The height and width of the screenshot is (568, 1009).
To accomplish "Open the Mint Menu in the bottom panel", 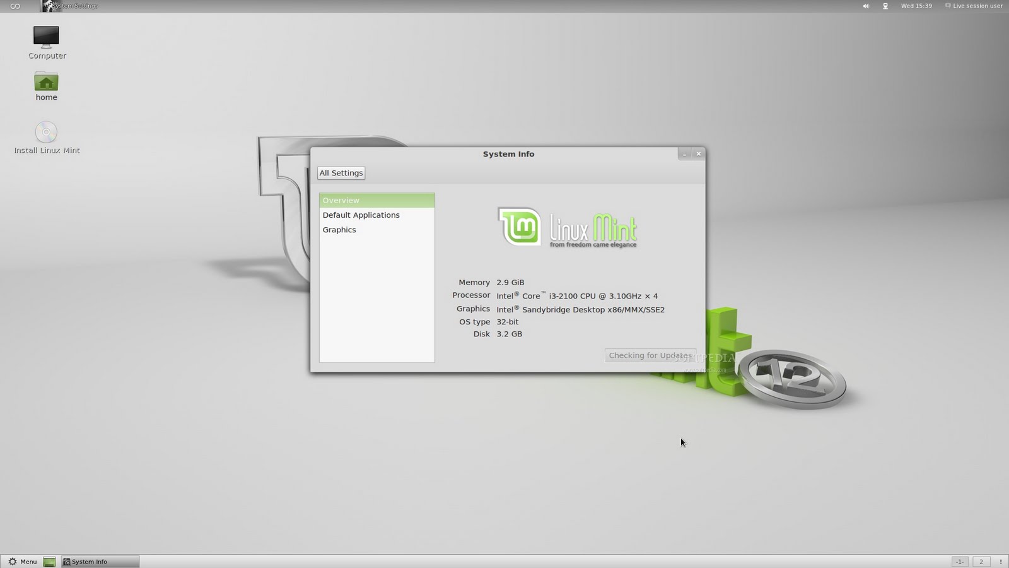I will pyautogui.click(x=24, y=561).
